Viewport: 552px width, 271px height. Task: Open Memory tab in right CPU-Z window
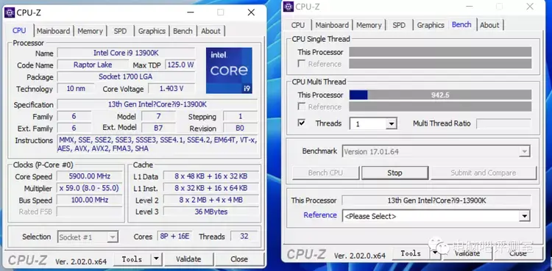coord(369,25)
